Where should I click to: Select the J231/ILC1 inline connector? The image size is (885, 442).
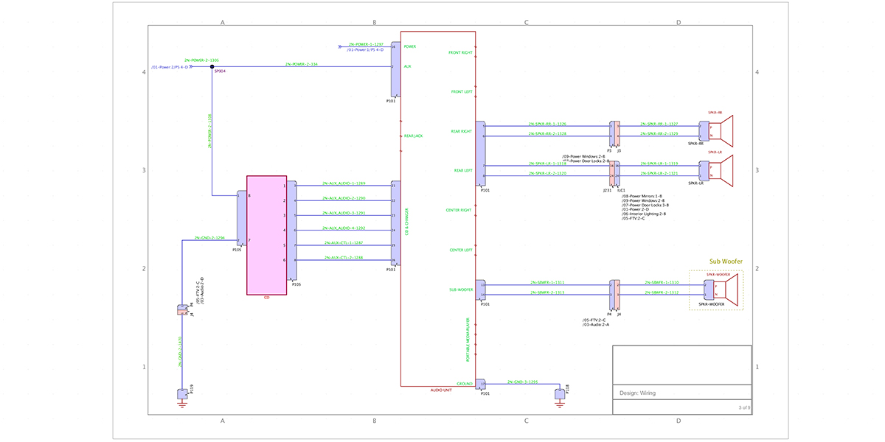[x=614, y=174]
